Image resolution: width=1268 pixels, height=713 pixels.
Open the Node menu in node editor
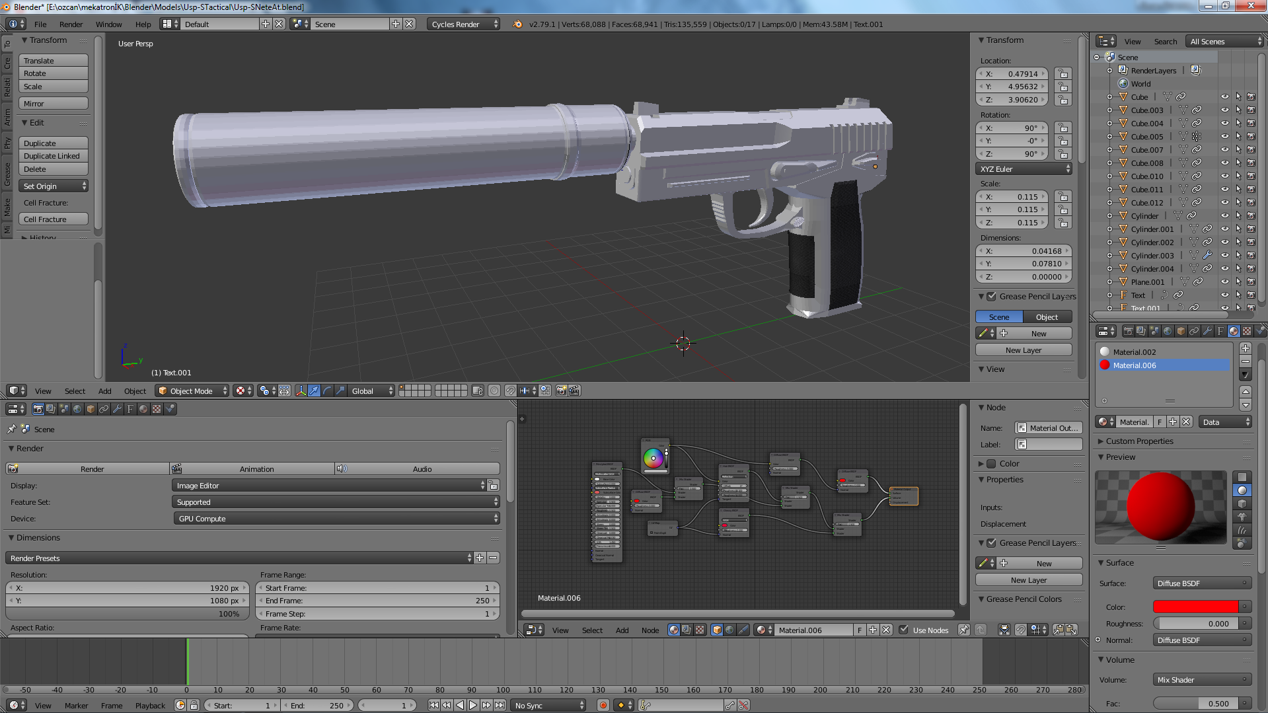click(x=650, y=630)
